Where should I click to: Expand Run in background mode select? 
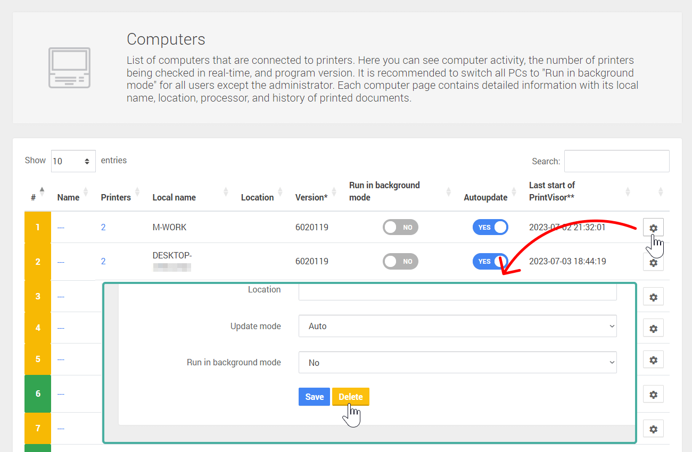coord(457,363)
